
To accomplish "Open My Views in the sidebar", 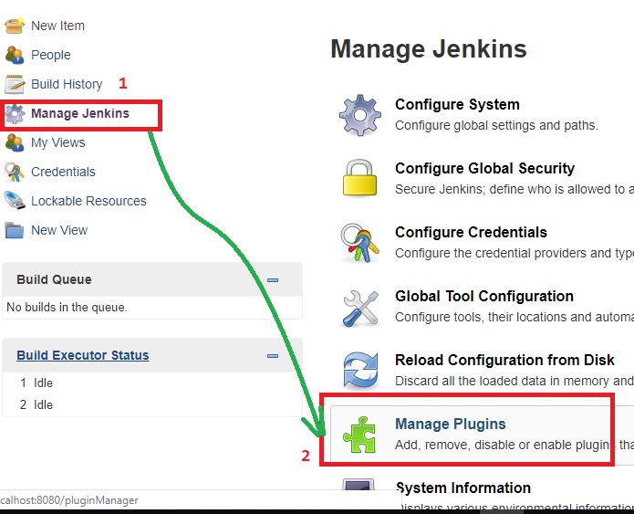I will 58,142.
